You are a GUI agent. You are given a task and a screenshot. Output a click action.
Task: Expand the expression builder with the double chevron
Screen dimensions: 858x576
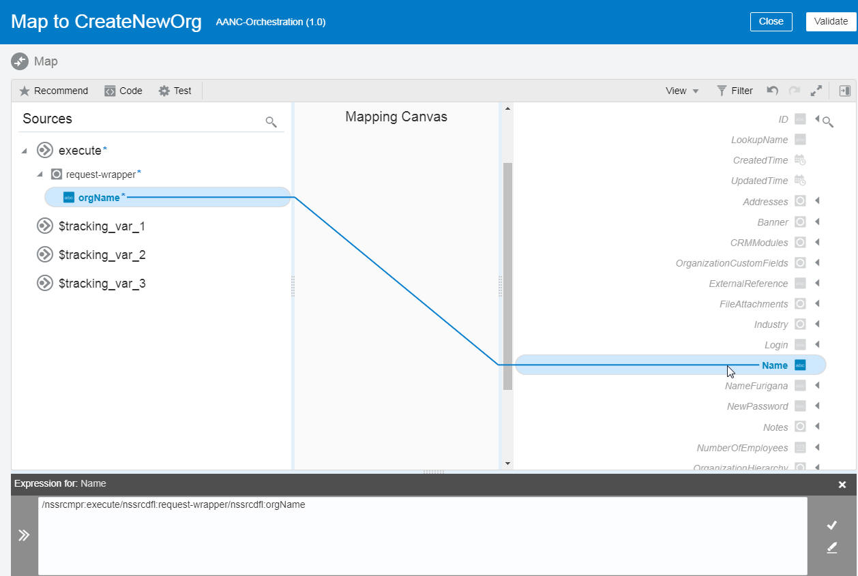[23, 535]
